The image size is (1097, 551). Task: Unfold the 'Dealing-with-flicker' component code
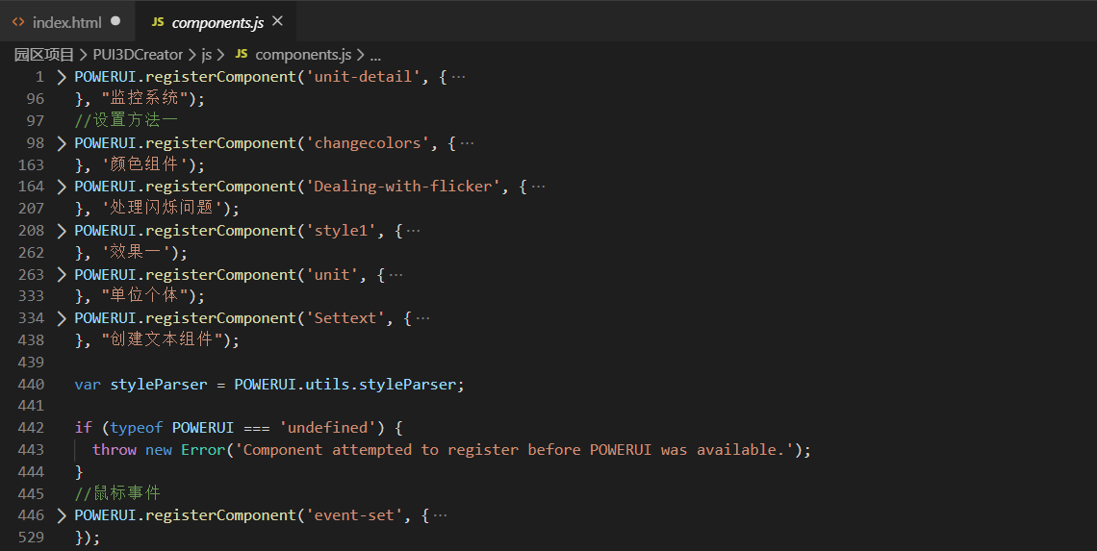62,187
